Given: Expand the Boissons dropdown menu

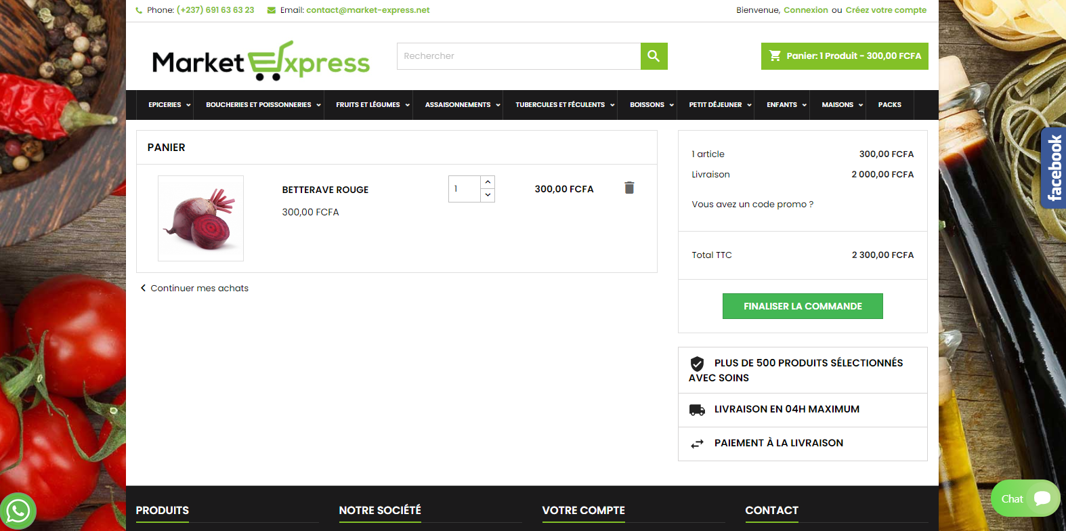Looking at the screenshot, I should [652, 105].
